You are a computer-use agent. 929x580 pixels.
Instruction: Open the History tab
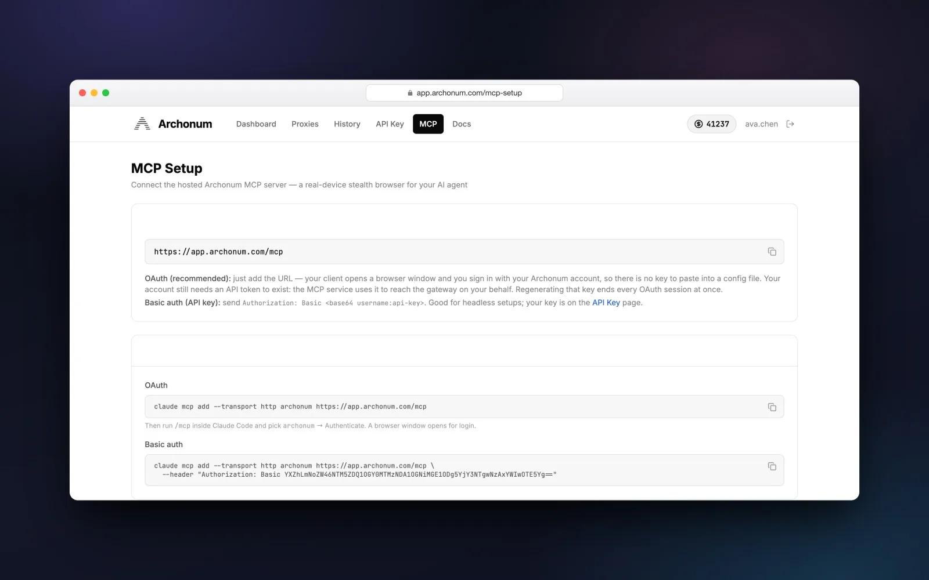347,124
